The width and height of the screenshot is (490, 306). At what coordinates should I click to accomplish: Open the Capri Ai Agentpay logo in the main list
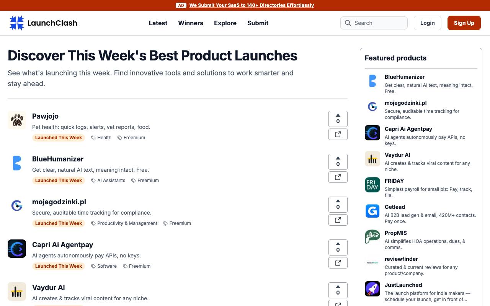coord(17,249)
